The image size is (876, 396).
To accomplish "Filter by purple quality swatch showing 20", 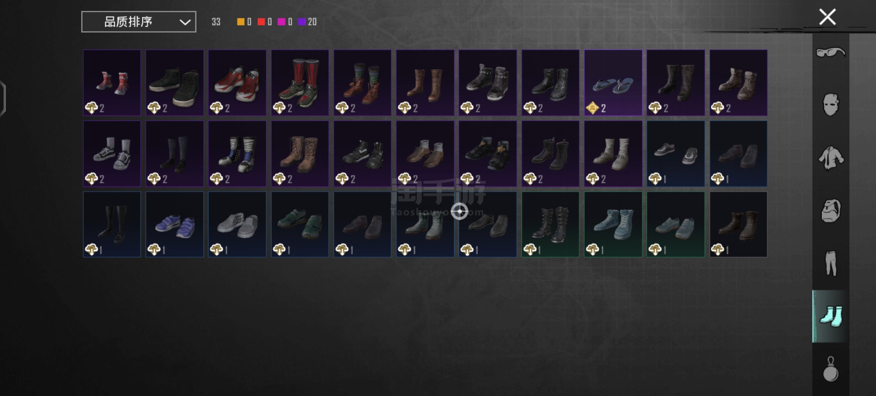I will (x=302, y=22).
